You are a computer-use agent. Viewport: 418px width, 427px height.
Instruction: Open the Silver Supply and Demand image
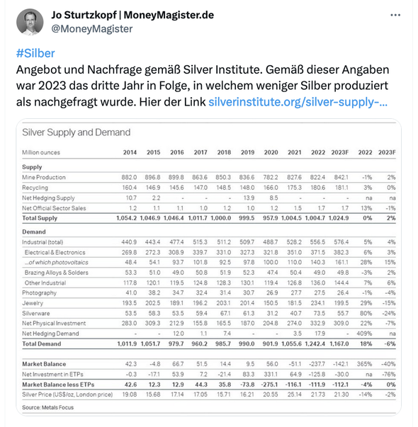pos(209,267)
